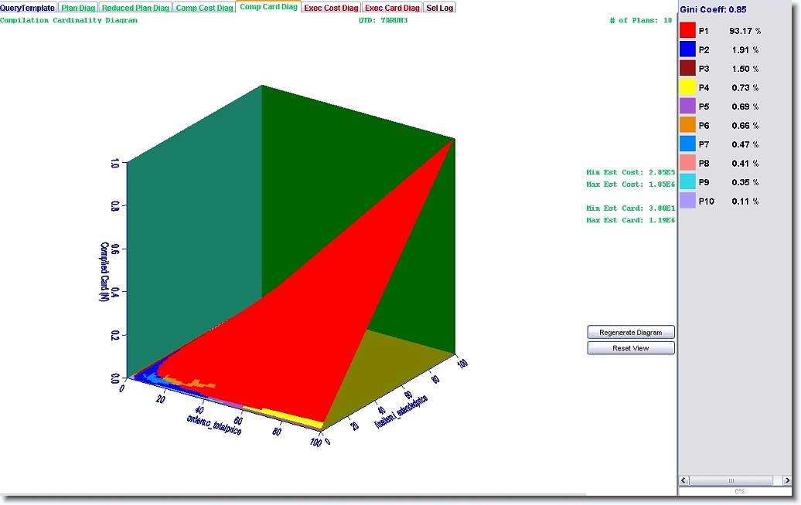
Task: Click the light blue P7 swatch
Action: coord(688,144)
